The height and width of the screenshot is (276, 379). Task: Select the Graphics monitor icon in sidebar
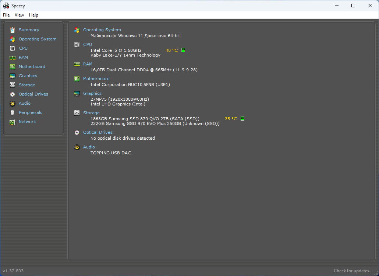(13, 76)
